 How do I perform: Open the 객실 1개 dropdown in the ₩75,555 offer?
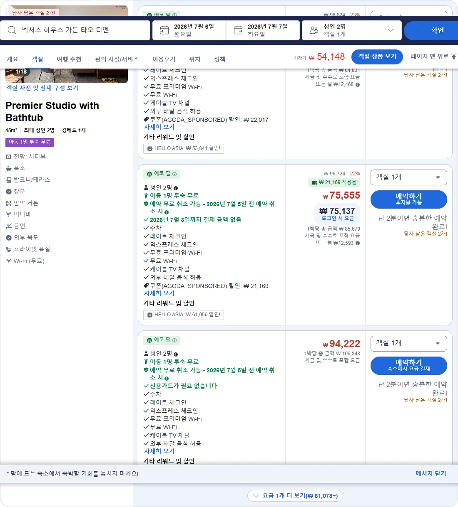click(x=409, y=177)
